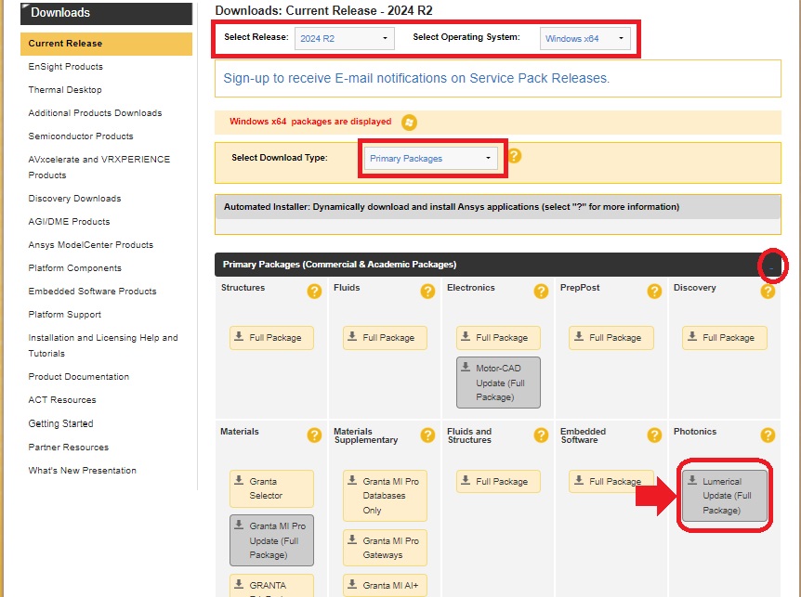This screenshot has height=597, width=801.
Task: Open Platform Support in the sidebar
Action: pos(64,315)
